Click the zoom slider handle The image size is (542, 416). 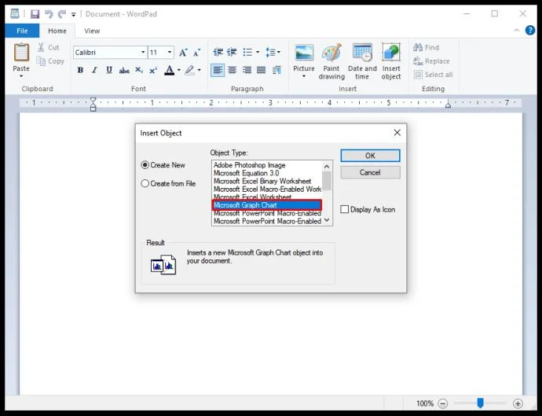click(480, 403)
